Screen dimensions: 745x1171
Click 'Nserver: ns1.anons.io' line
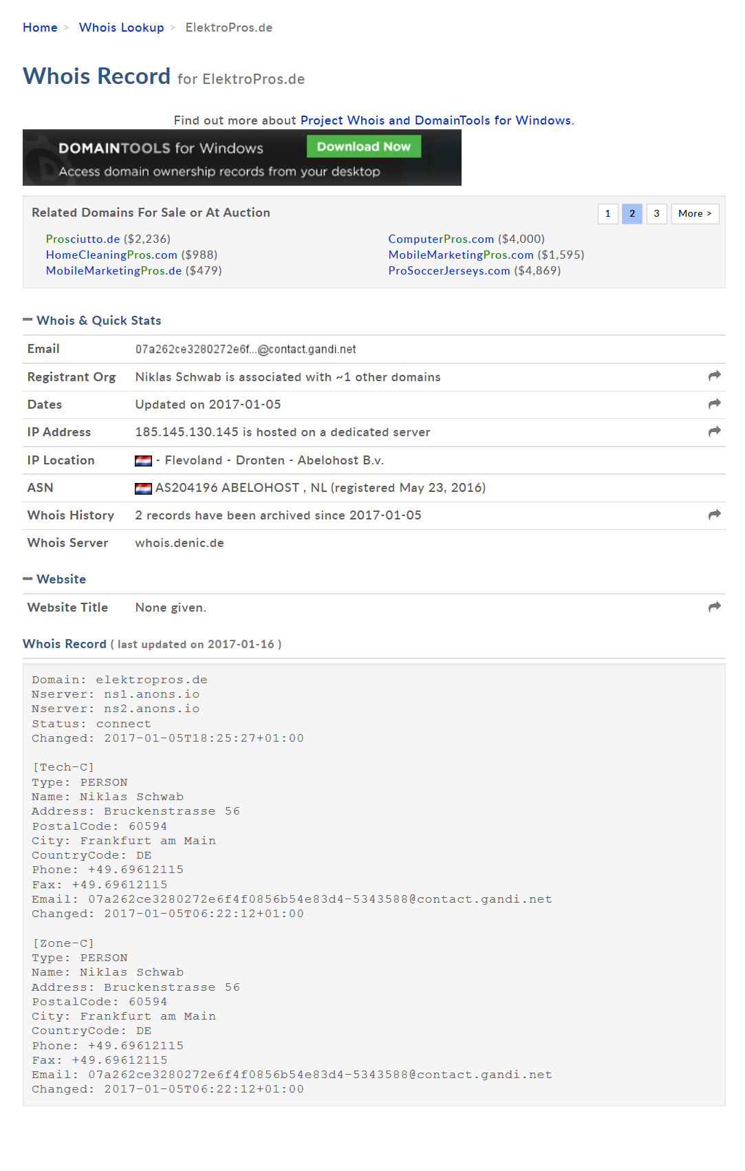click(116, 694)
